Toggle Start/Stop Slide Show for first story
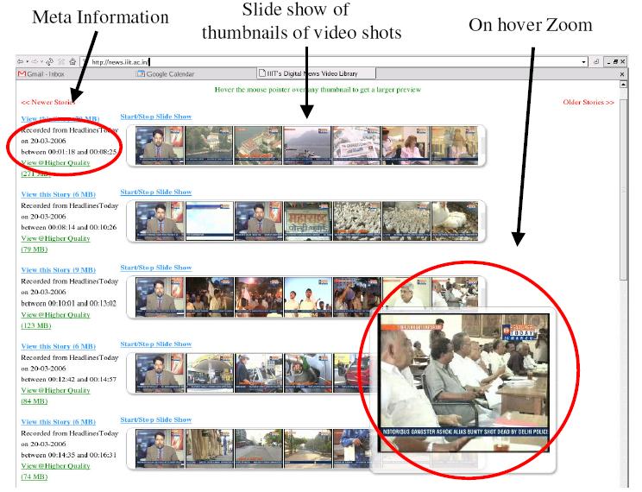This screenshot has width=642, height=492. point(156,117)
